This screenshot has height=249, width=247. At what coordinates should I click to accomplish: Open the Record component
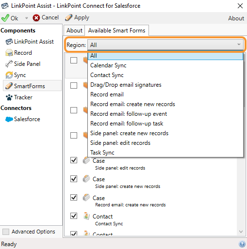click(23, 53)
